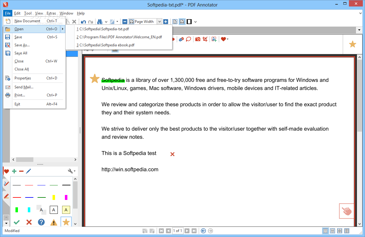The width and height of the screenshot is (365, 237).
Task: Click Send Mail... in File menu
Action: [35, 87]
